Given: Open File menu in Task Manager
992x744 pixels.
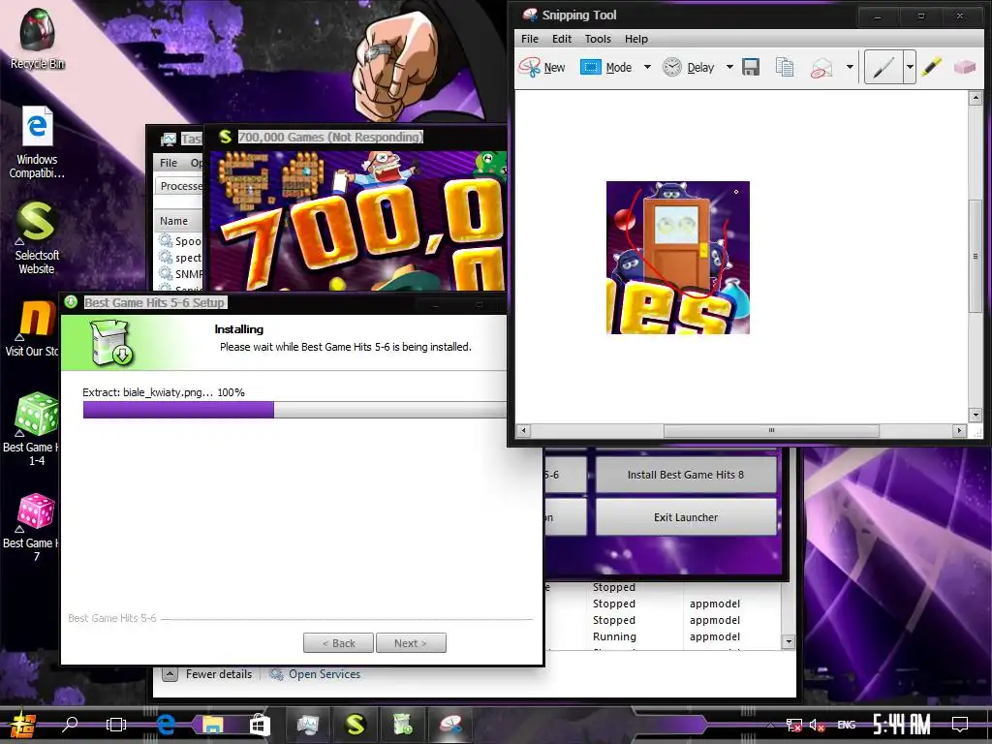Looking at the screenshot, I should pyautogui.click(x=169, y=163).
